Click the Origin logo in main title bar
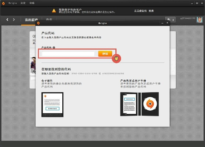The image size is (205, 147). pyautogui.click(x=3, y=3)
